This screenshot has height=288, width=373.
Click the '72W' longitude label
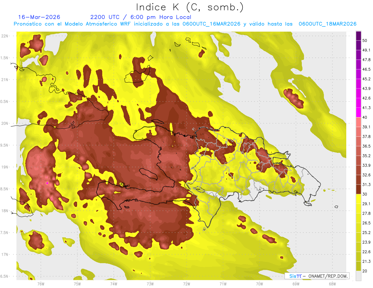click(186, 284)
